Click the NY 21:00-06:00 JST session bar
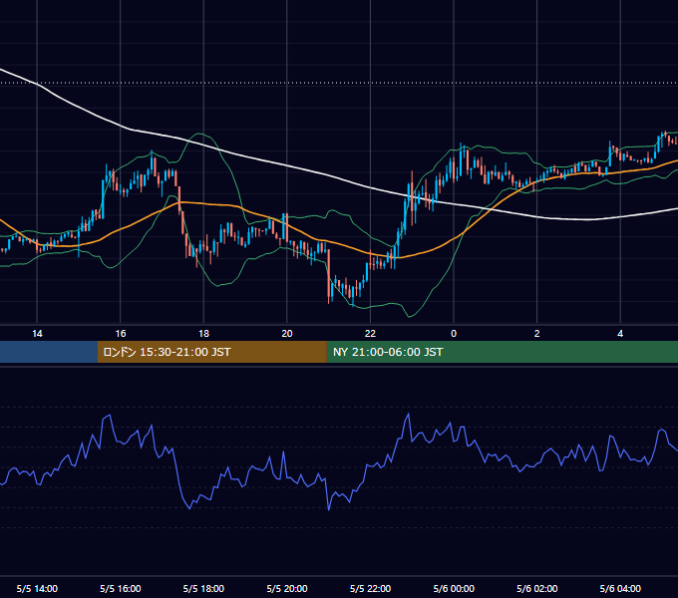The image size is (678, 598). coord(502,352)
